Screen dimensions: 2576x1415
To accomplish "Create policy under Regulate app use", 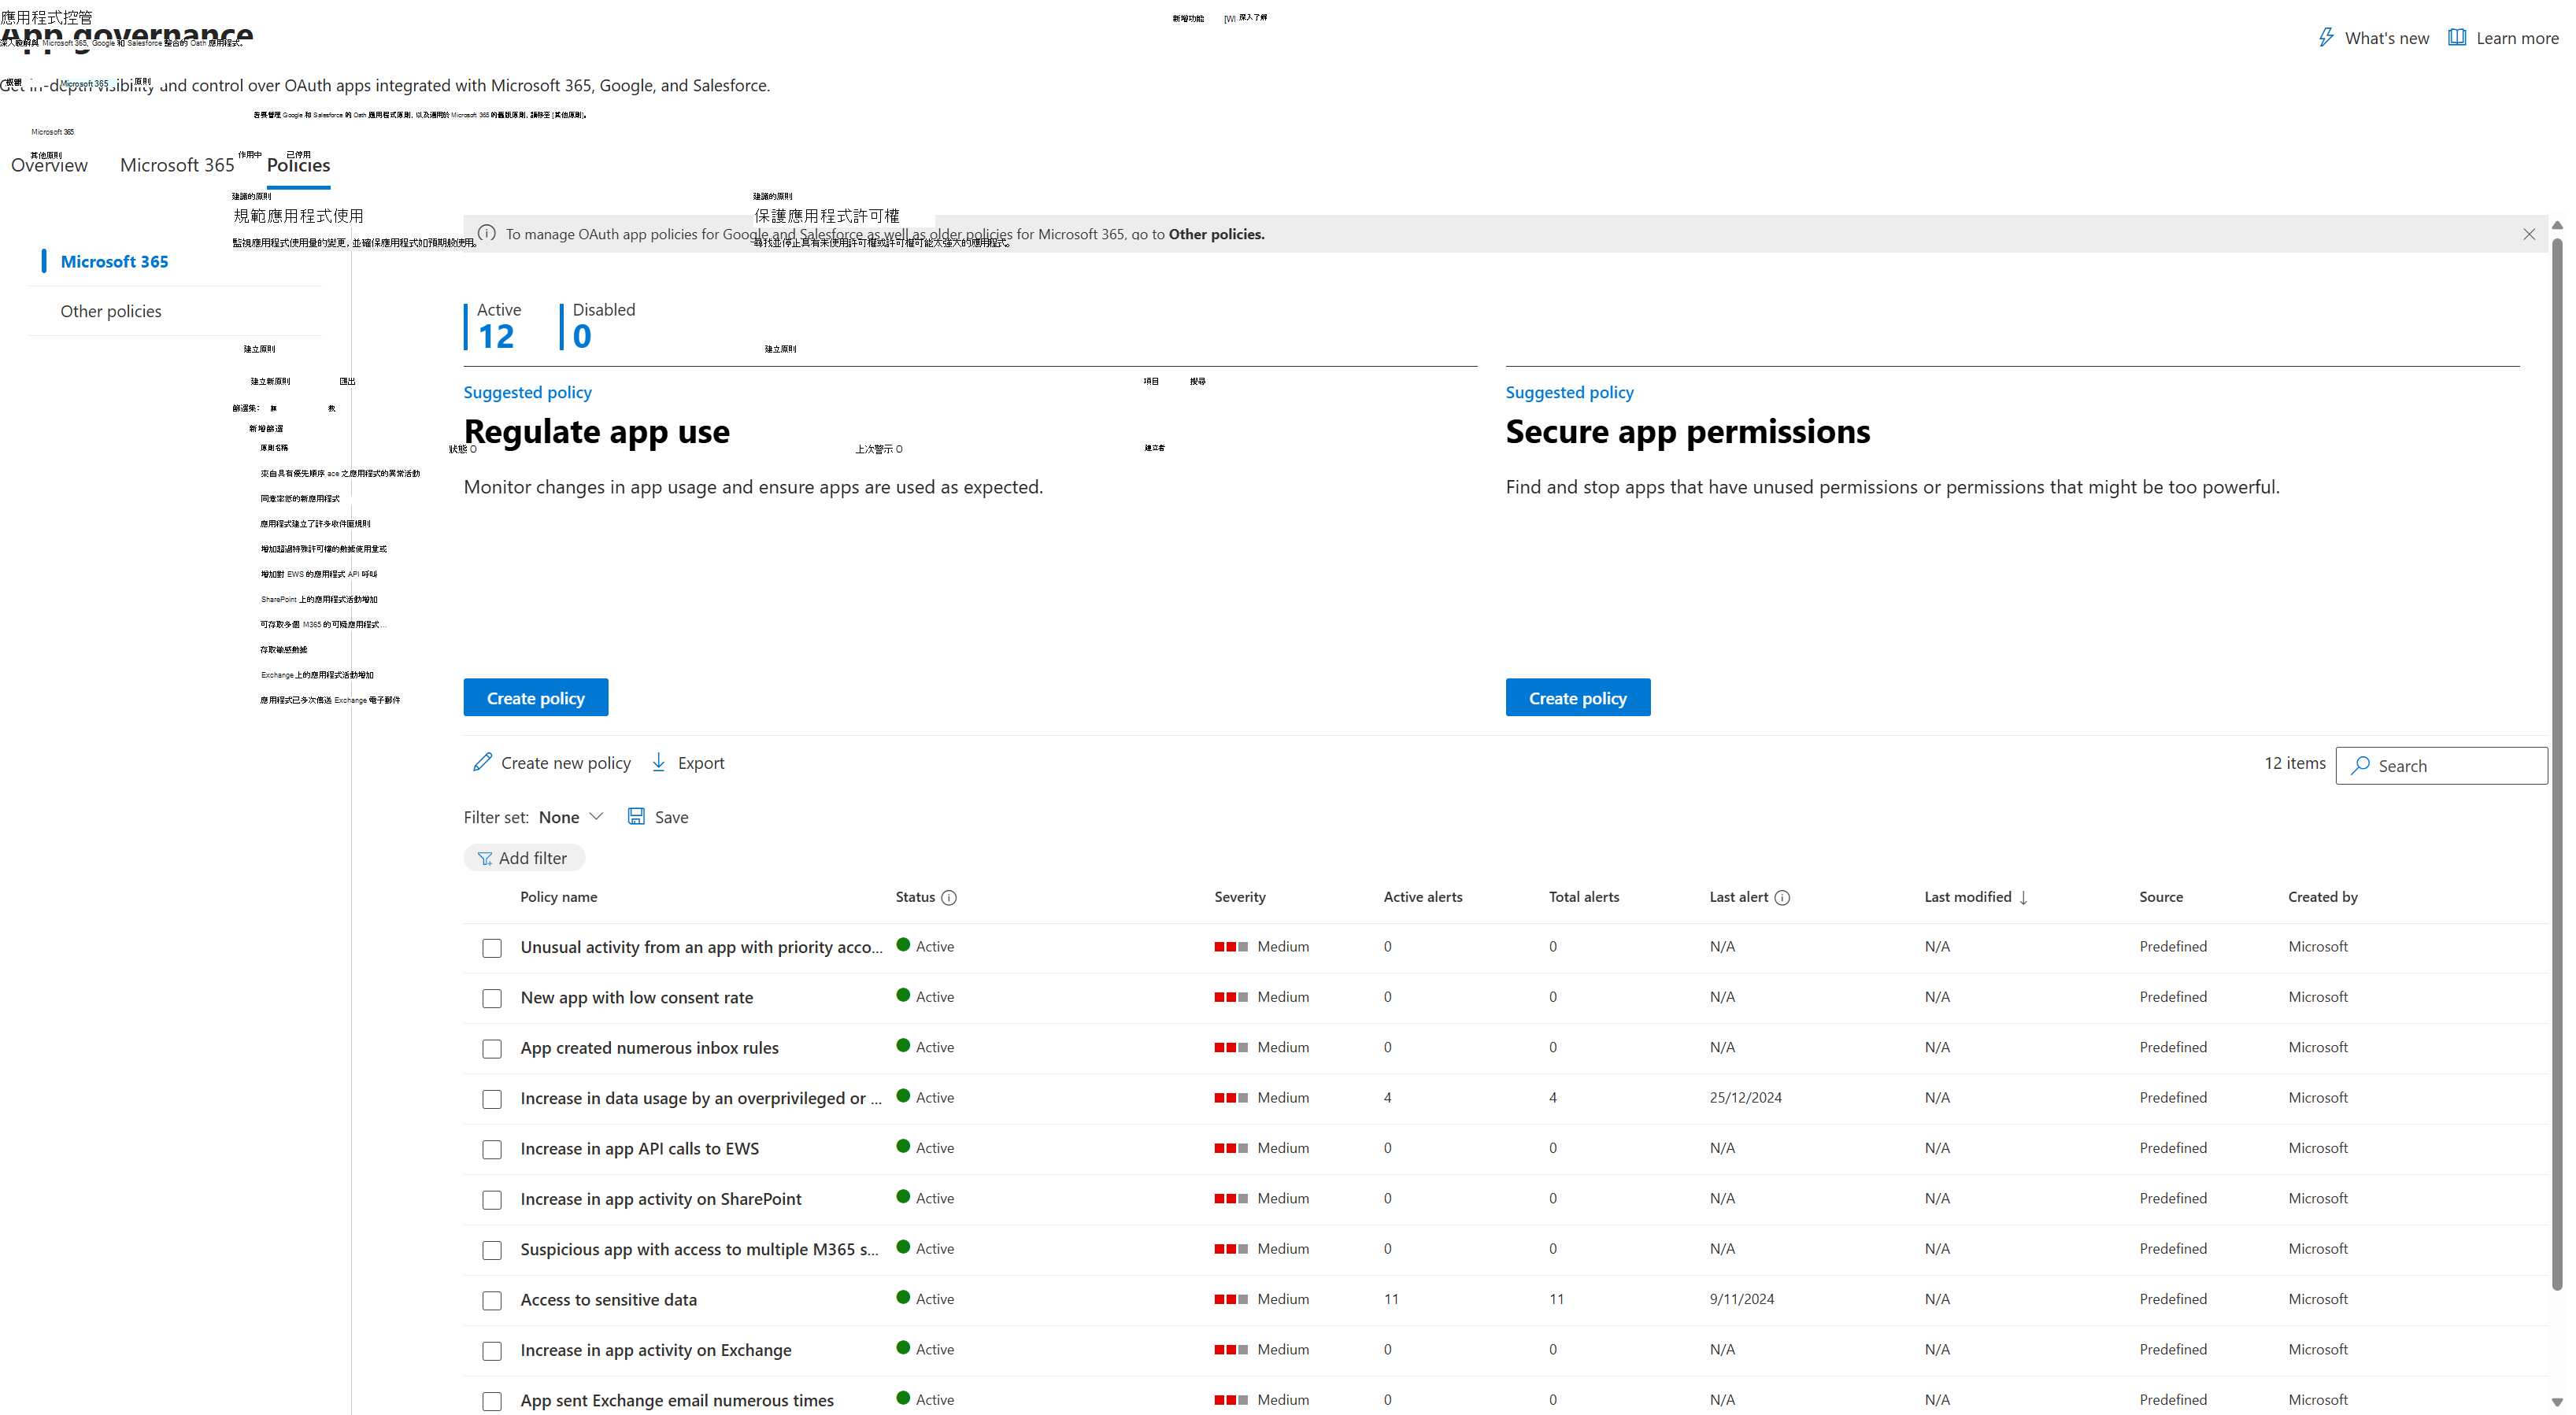I will point(536,697).
